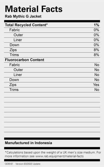Image resolution: width=104 pixels, height=167 pixels.
Task: Click the Liner fluorocarbon No value
Action: 97,75
